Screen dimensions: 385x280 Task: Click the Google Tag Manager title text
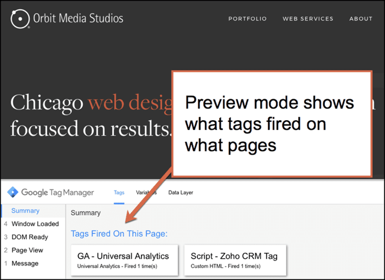[57, 193]
